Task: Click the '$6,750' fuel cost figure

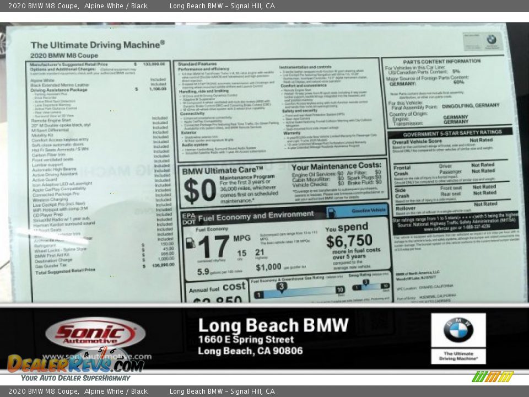Action: click(349, 241)
